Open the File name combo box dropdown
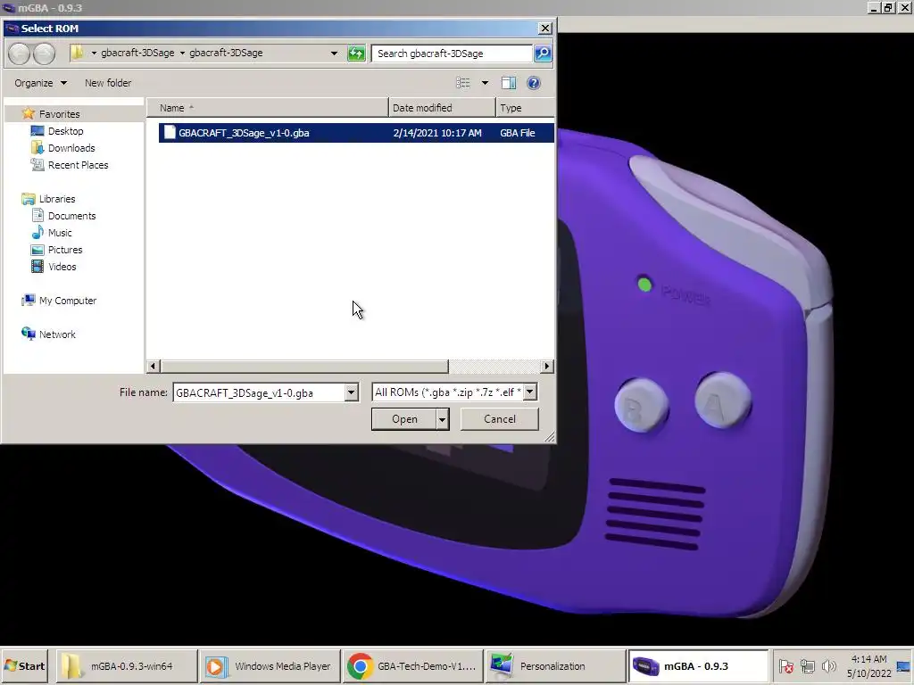The width and height of the screenshot is (914, 685). [351, 392]
